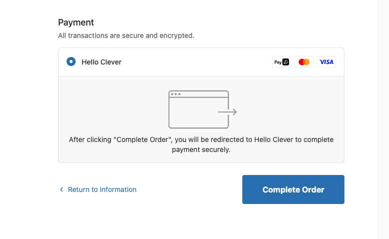
Task: Click the back chevron beside Return to Information
Action: (62, 189)
